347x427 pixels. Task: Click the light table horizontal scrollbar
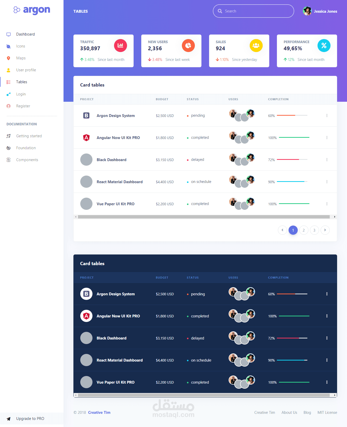click(204, 217)
